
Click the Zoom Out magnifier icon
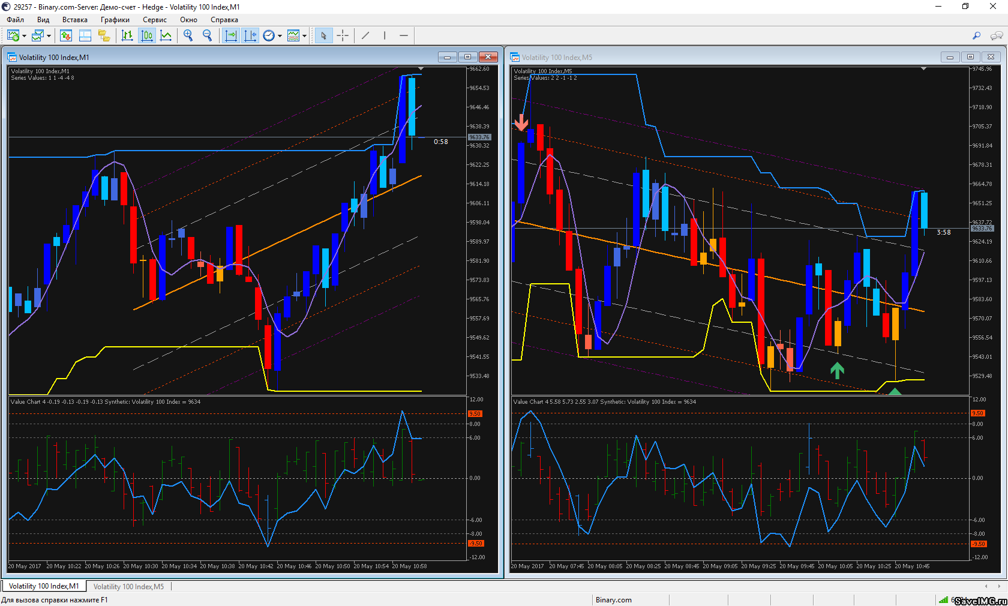click(x=208, y=36)
